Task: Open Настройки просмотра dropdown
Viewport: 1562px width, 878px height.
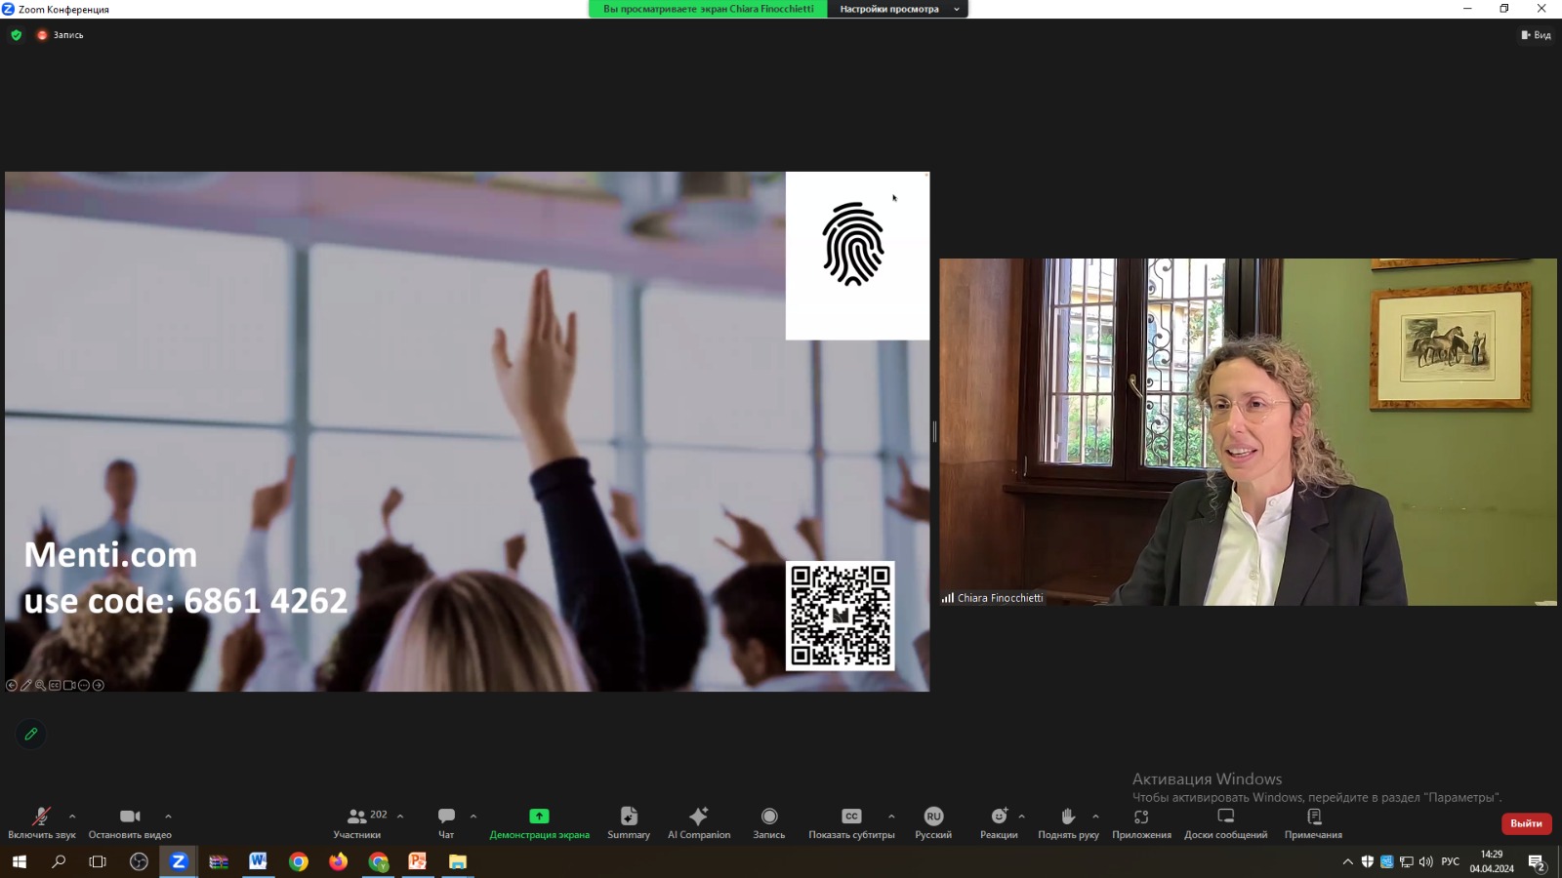Action: coord(897,9)
